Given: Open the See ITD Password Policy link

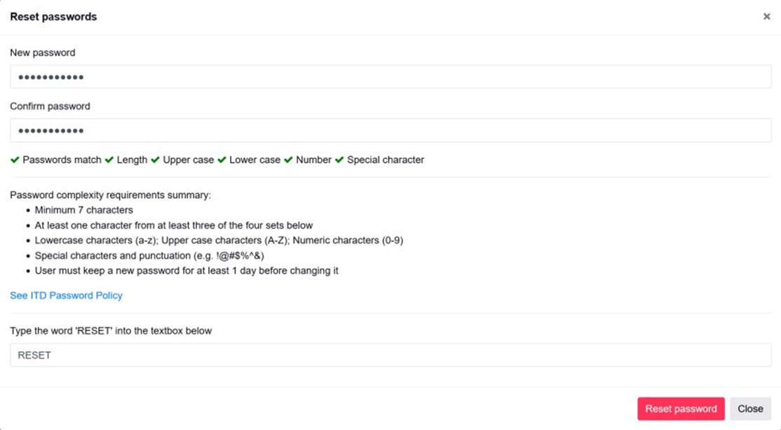Looking at the screenshot, I should pyautogui.click(x=66, y=296).
